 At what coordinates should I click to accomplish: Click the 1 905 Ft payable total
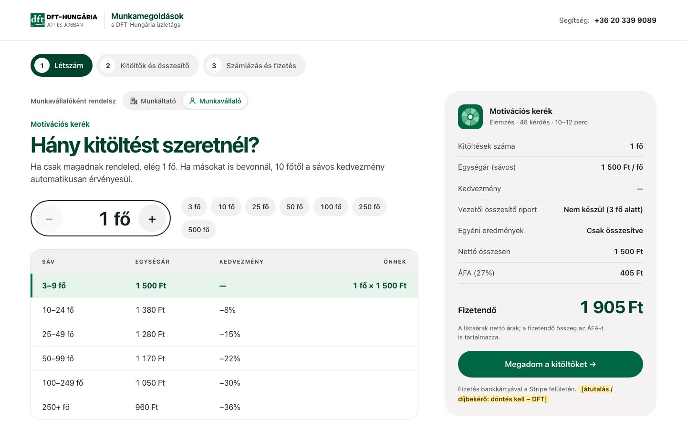coord(612,307)
